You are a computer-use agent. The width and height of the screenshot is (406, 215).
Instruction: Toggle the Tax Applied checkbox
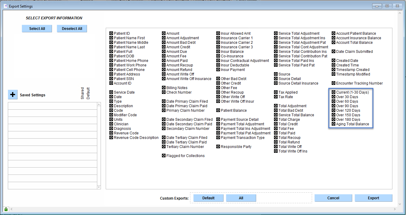tap(276, 92)
